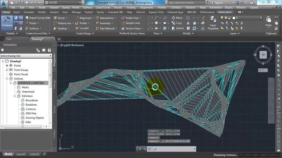Select the Copy tool
The image size is (282, 158).
(x=177, y=23)
